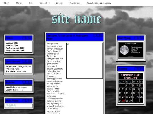Minimize the Contributors panel
This screenshot has height=114, width=153.
[x=24, y=61]
